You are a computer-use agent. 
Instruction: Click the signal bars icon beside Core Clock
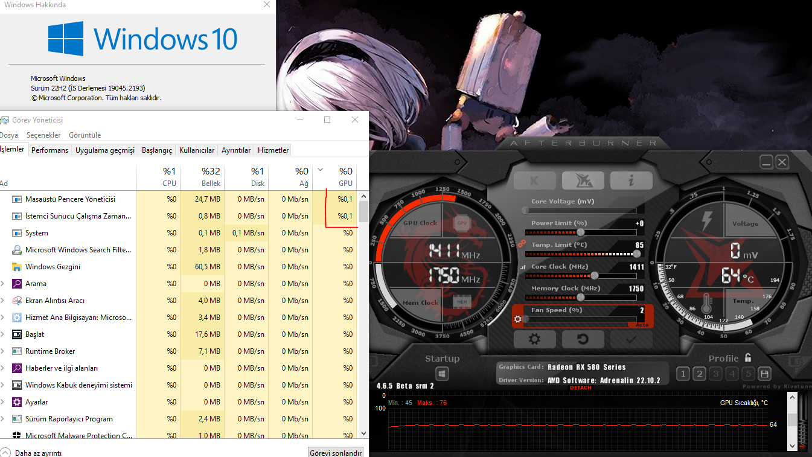tap(523, 266)
